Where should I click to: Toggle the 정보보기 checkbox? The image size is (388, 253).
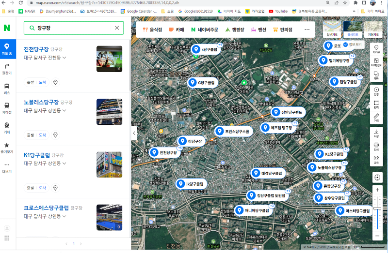(345, 45)
